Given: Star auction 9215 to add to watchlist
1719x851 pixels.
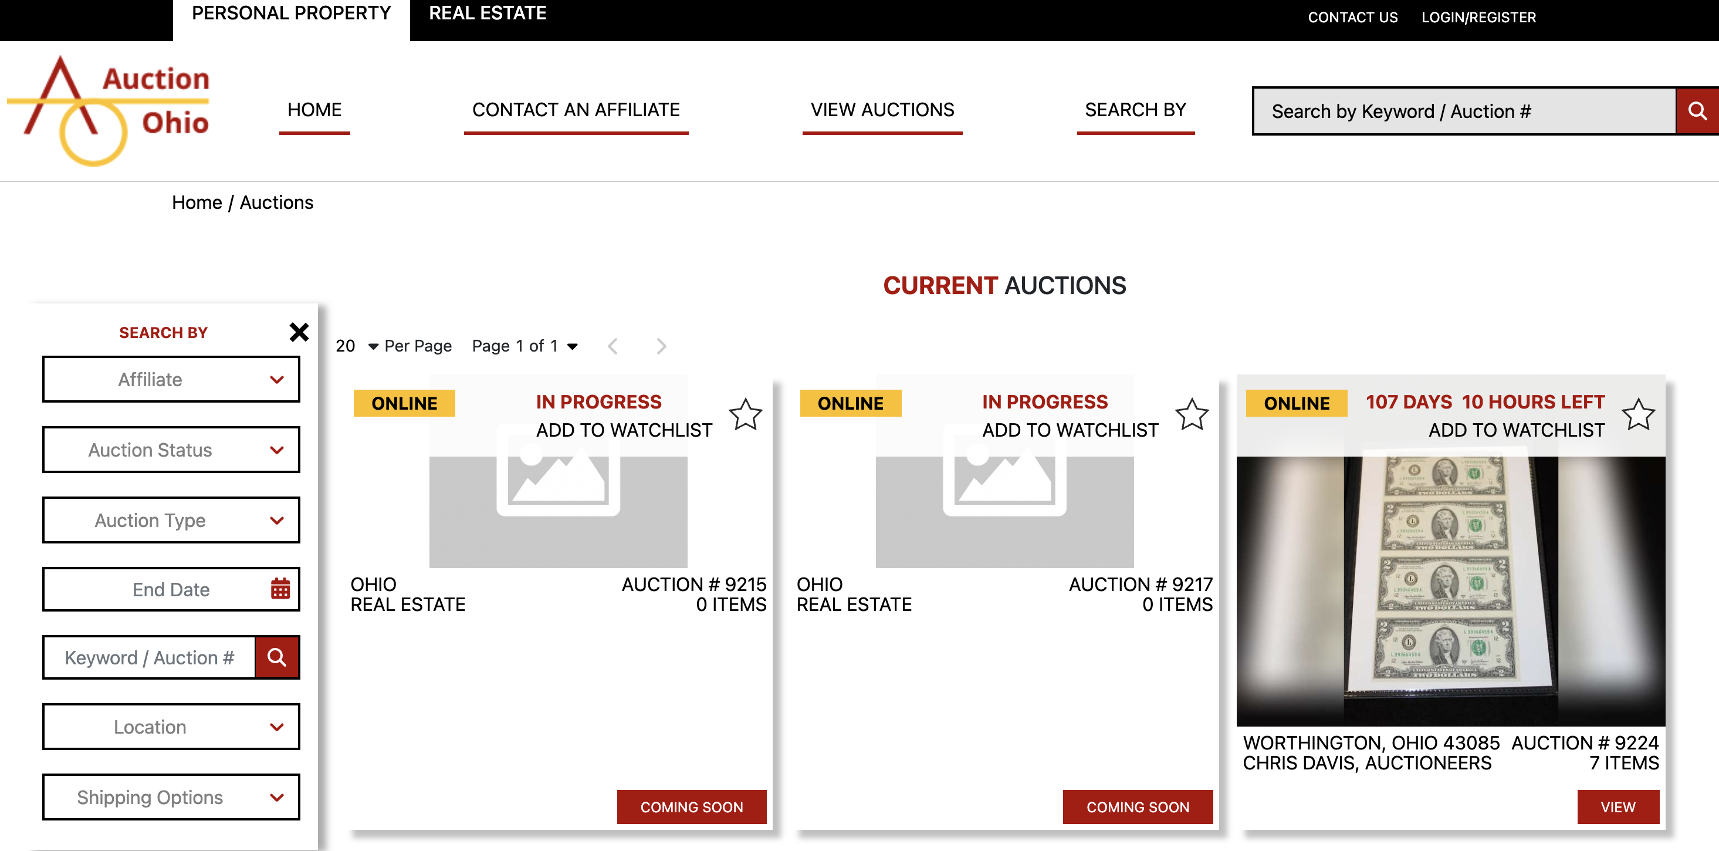Looking at the screenshot, I should pyautogui.click(x=745, y=415).
